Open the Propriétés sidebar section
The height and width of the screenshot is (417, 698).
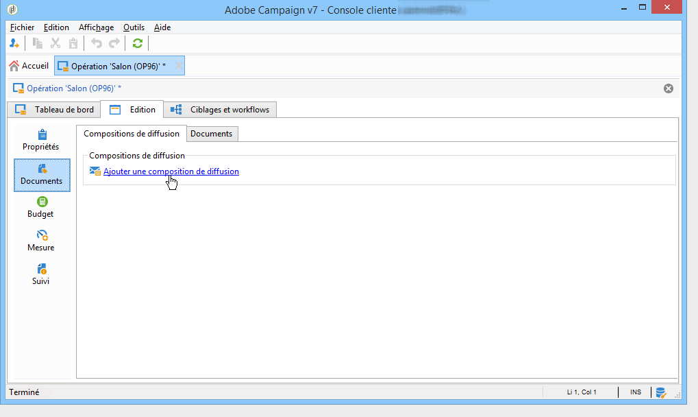click(41, 141)
